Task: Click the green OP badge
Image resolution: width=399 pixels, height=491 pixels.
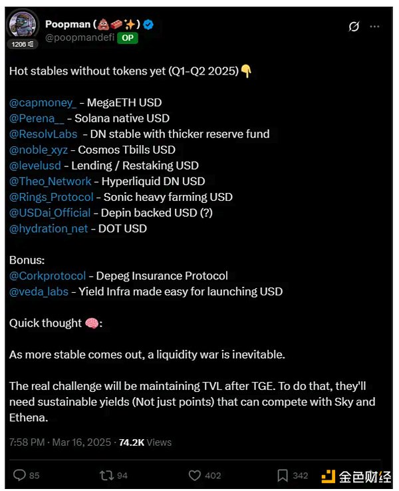Action: point(127,38)
